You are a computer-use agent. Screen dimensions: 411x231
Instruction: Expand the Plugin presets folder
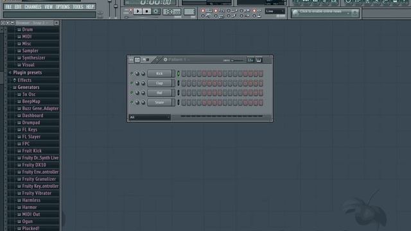(x=27, y=73)
